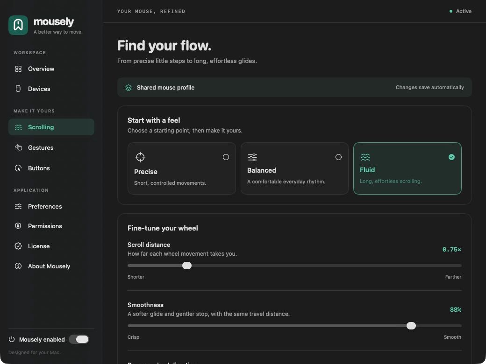Screen dimensions: 486x364
Task: Click the Mousely app logo icon
Action: pos(18,25)
